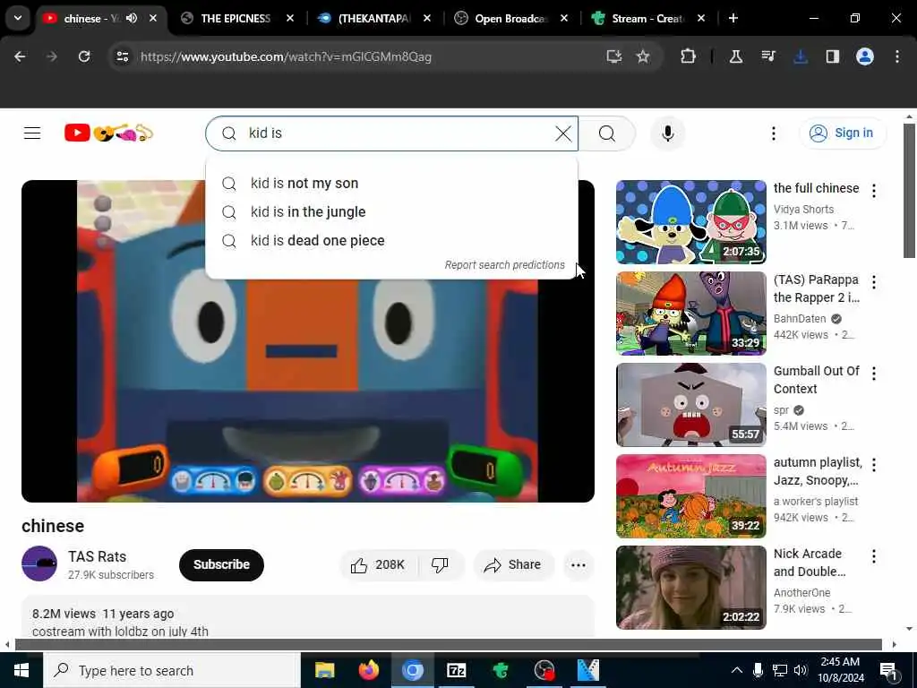This screenshot has height=688, width=917.
Task: Open options menu for Gumball Out Of Context
Action: [x=874, y=374]
